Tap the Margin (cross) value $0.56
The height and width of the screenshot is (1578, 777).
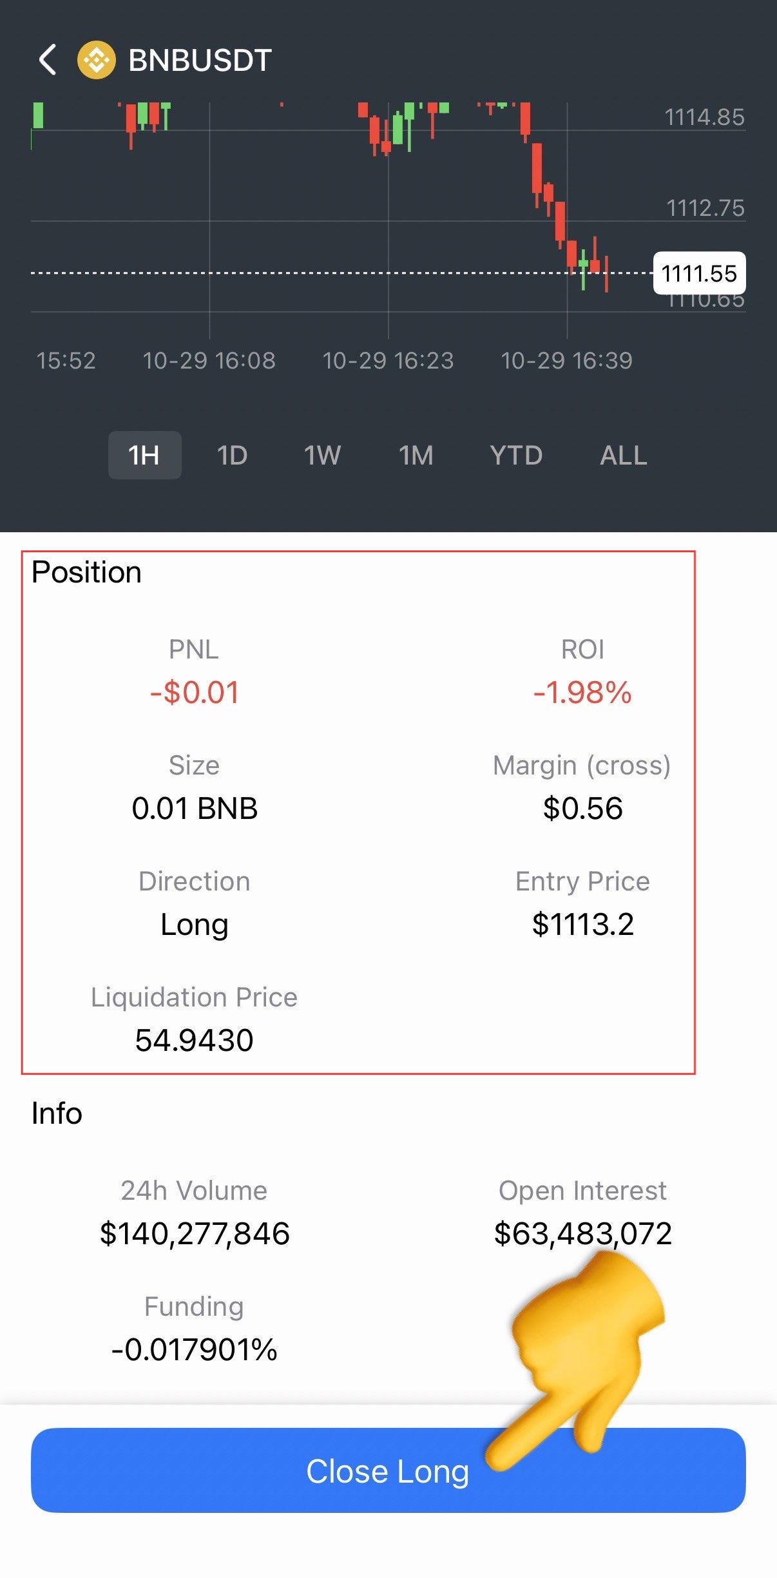582,809
